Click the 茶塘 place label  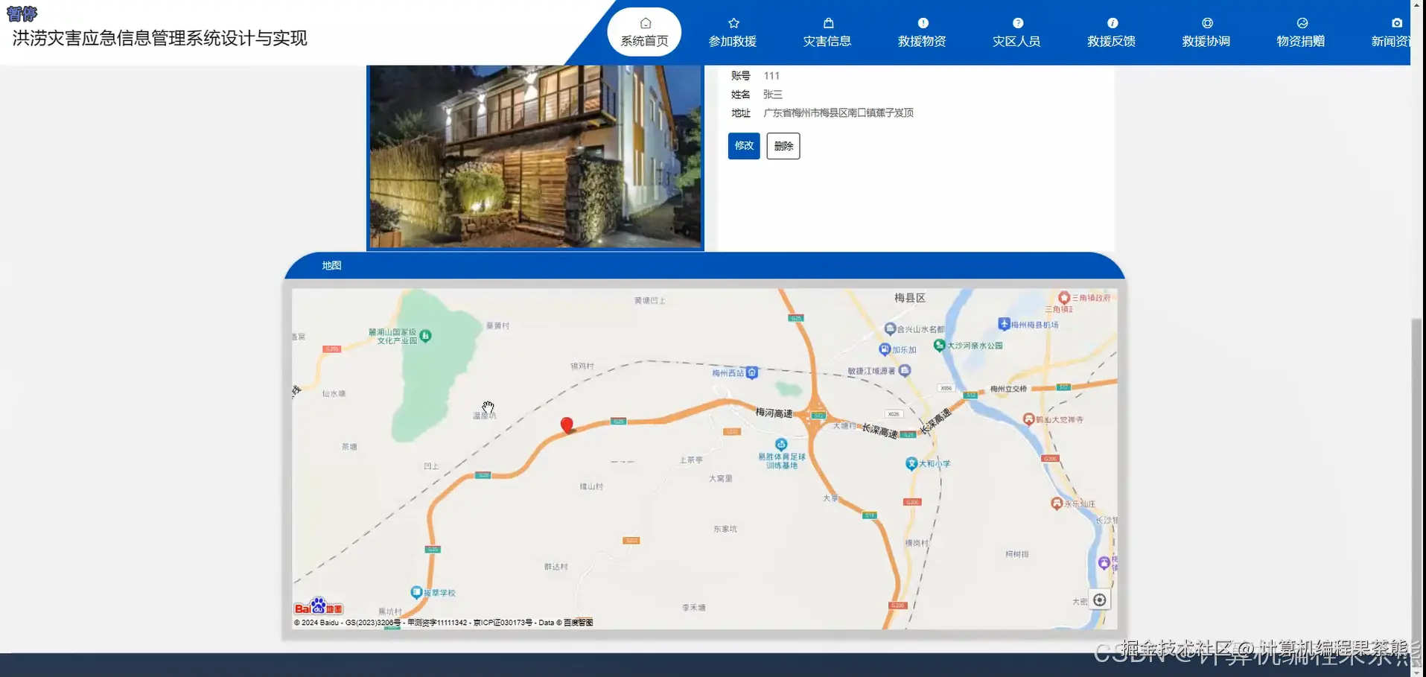349,447
